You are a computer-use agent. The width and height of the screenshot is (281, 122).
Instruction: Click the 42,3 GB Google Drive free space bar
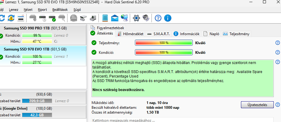[x=37, y=115]
